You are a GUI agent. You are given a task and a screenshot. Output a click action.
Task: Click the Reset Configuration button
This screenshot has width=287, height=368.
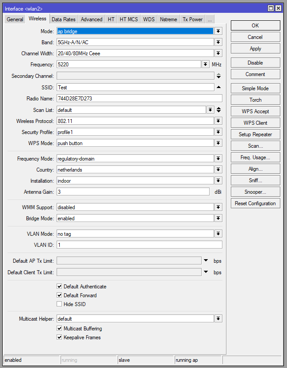point(255,203)
